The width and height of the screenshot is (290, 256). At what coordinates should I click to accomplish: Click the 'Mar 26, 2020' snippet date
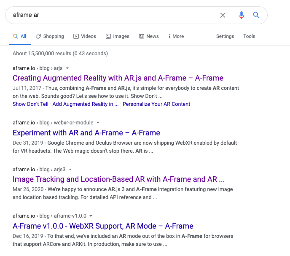coord(28,189)
